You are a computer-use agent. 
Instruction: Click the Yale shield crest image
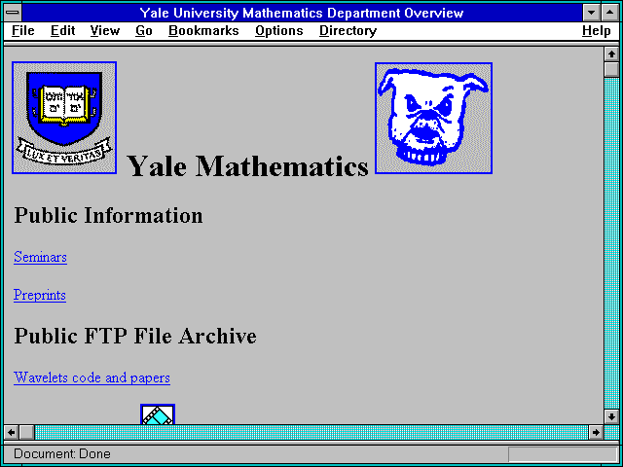[64, 118]
